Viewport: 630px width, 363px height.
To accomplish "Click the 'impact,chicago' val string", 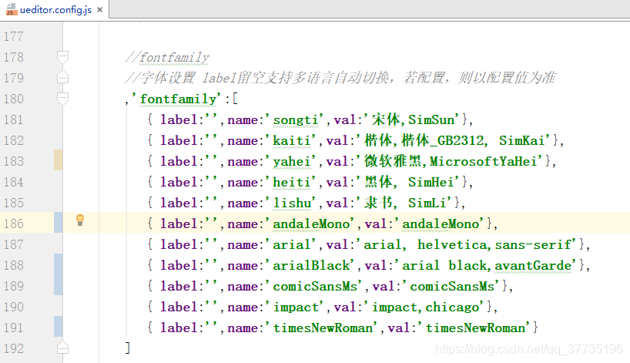I will point(425,308).
